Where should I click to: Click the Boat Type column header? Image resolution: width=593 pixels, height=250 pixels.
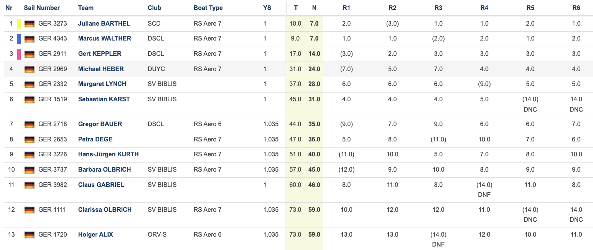pos(208,8)
